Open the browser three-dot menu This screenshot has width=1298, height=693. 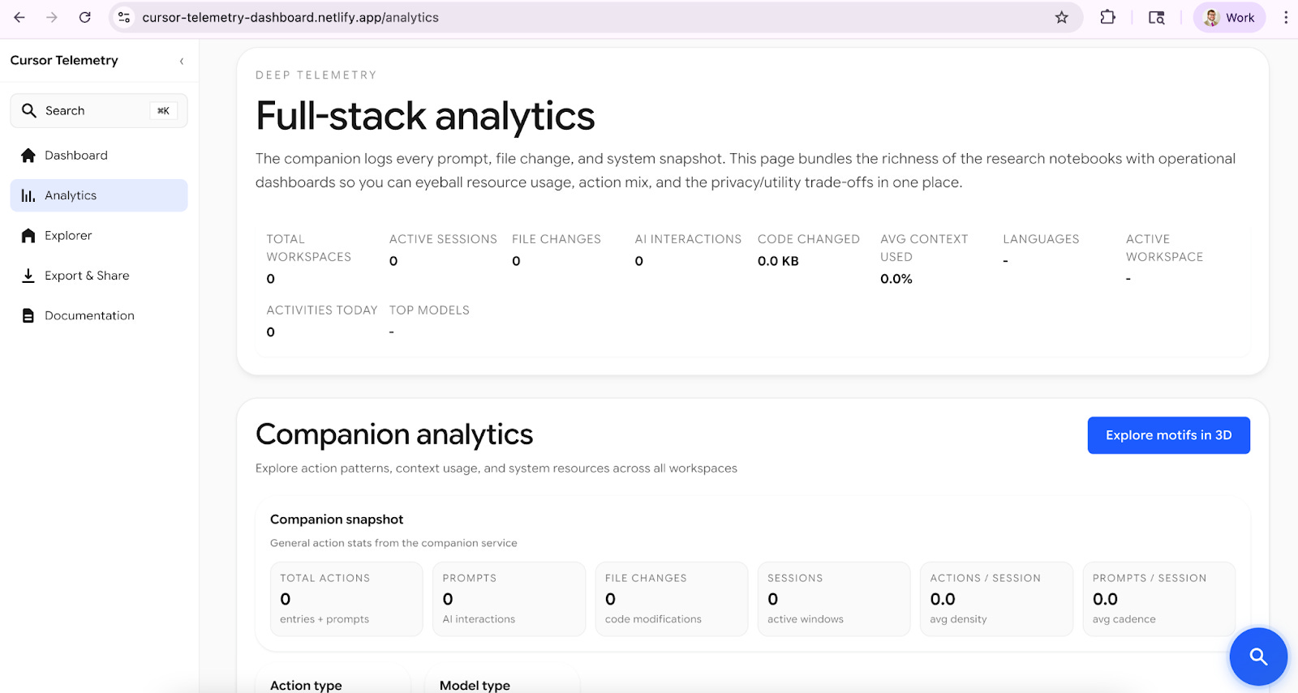[x=1286, y=17]
